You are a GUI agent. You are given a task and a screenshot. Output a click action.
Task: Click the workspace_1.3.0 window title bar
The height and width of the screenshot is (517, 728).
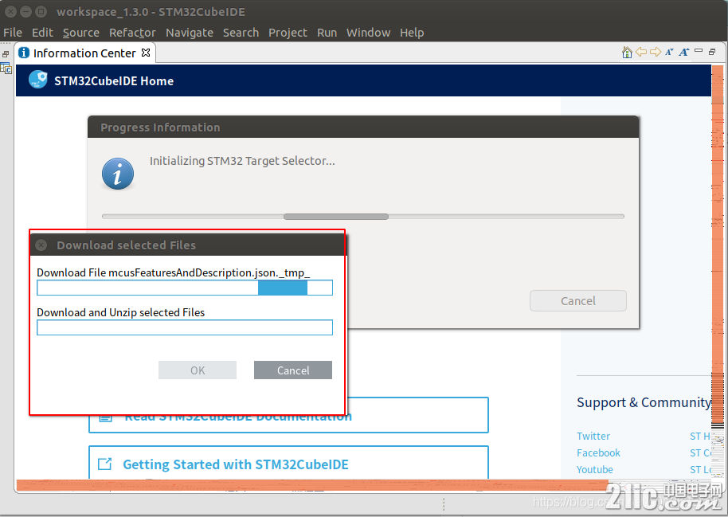pos(364,12)
